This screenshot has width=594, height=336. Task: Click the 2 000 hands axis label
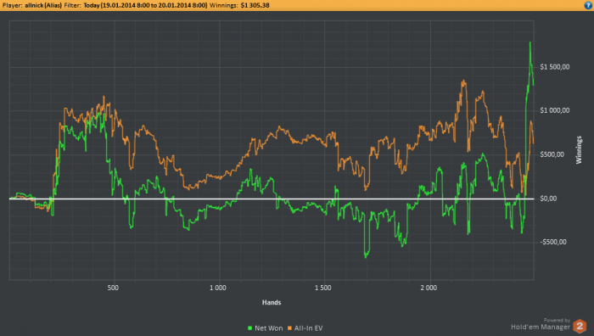[429, 288]
